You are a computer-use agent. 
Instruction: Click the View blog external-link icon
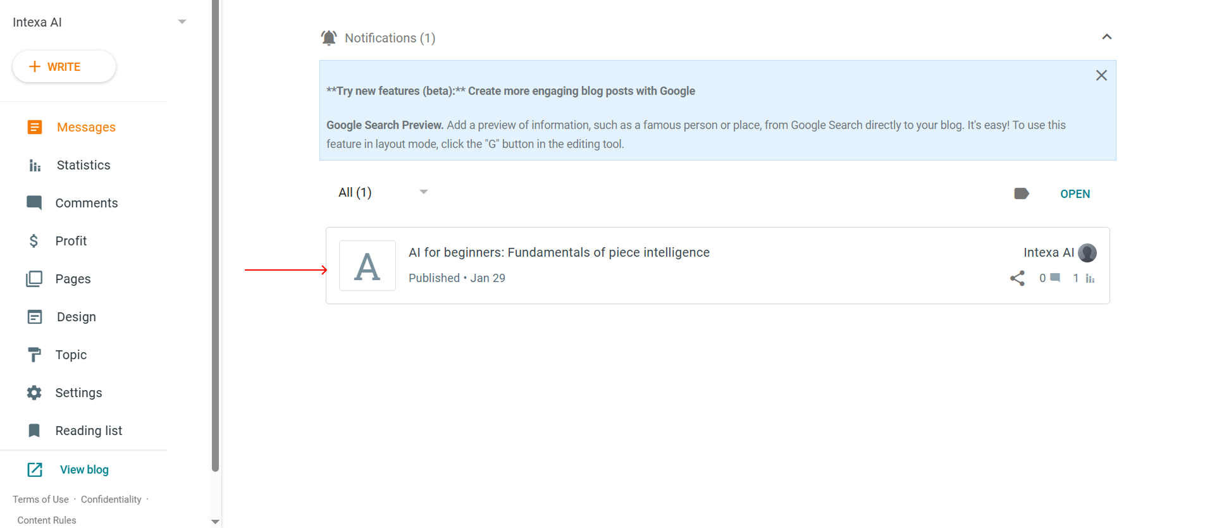coord(35,470)
